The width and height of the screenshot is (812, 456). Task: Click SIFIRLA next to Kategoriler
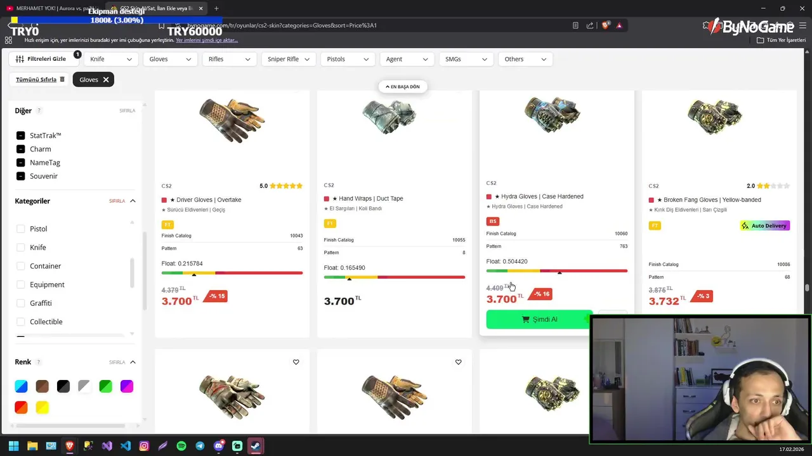point(117,201)
